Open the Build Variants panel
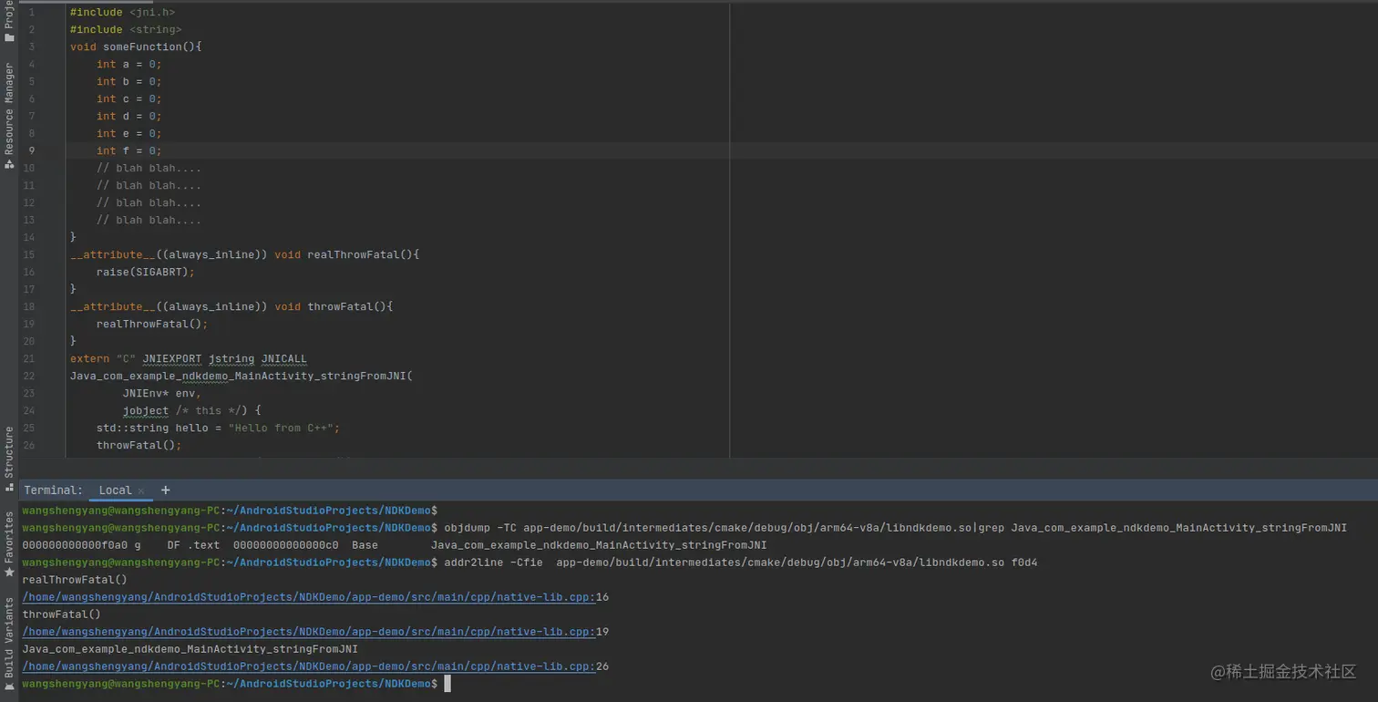 tap(9, 644)
